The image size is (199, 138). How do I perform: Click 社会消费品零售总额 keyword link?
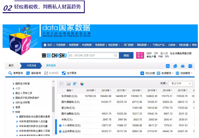[x=181, y=53]
